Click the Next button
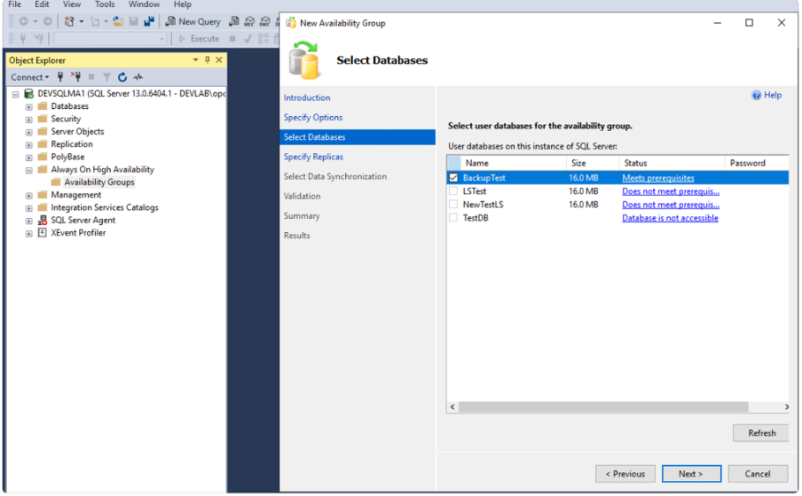This screenshot has width=802, height=496. click(x=691, y=474)
